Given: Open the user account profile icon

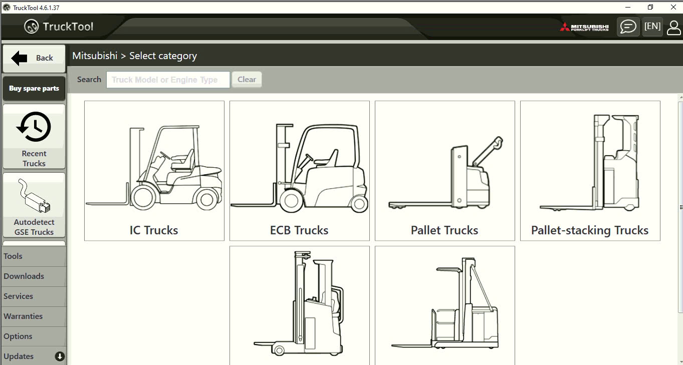Looking at the screenshot, I should pyautogui.click(x=674, y=28).
